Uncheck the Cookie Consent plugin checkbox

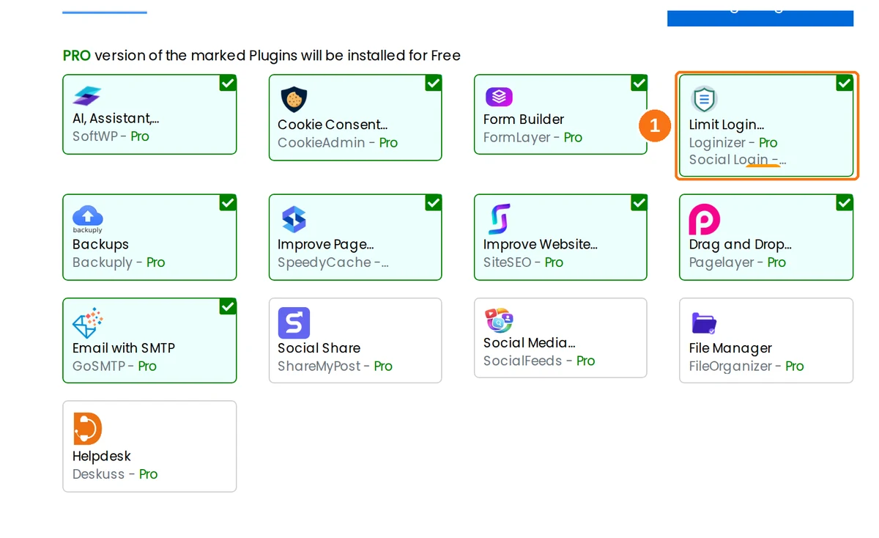[x=434, y=83]
